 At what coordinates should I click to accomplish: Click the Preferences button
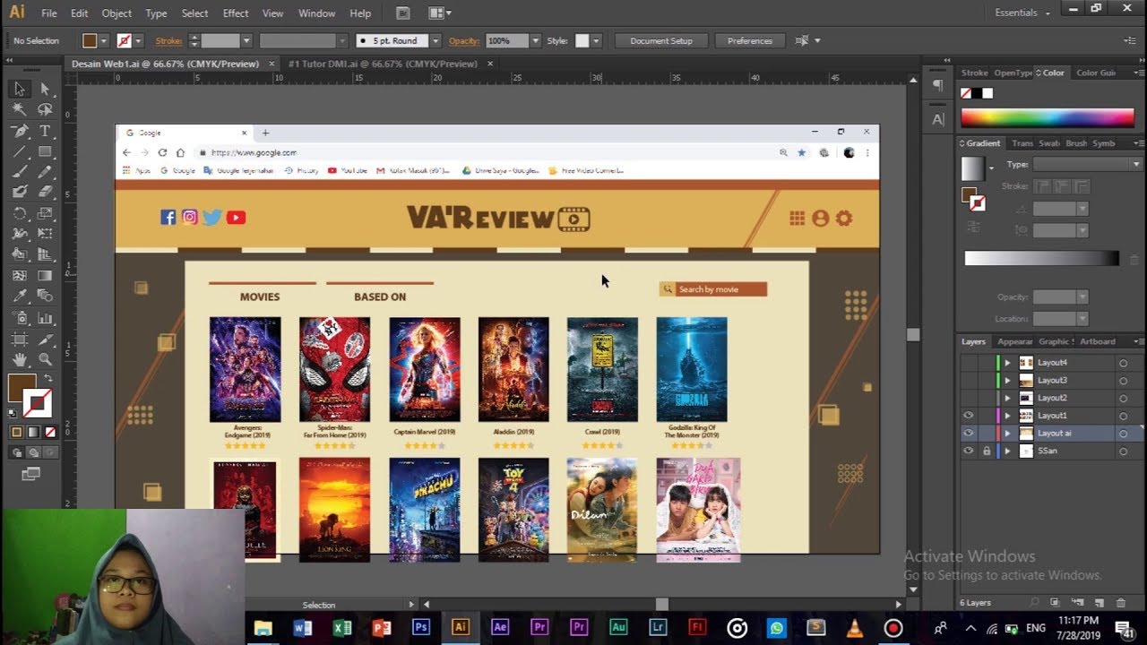[750, 41]
